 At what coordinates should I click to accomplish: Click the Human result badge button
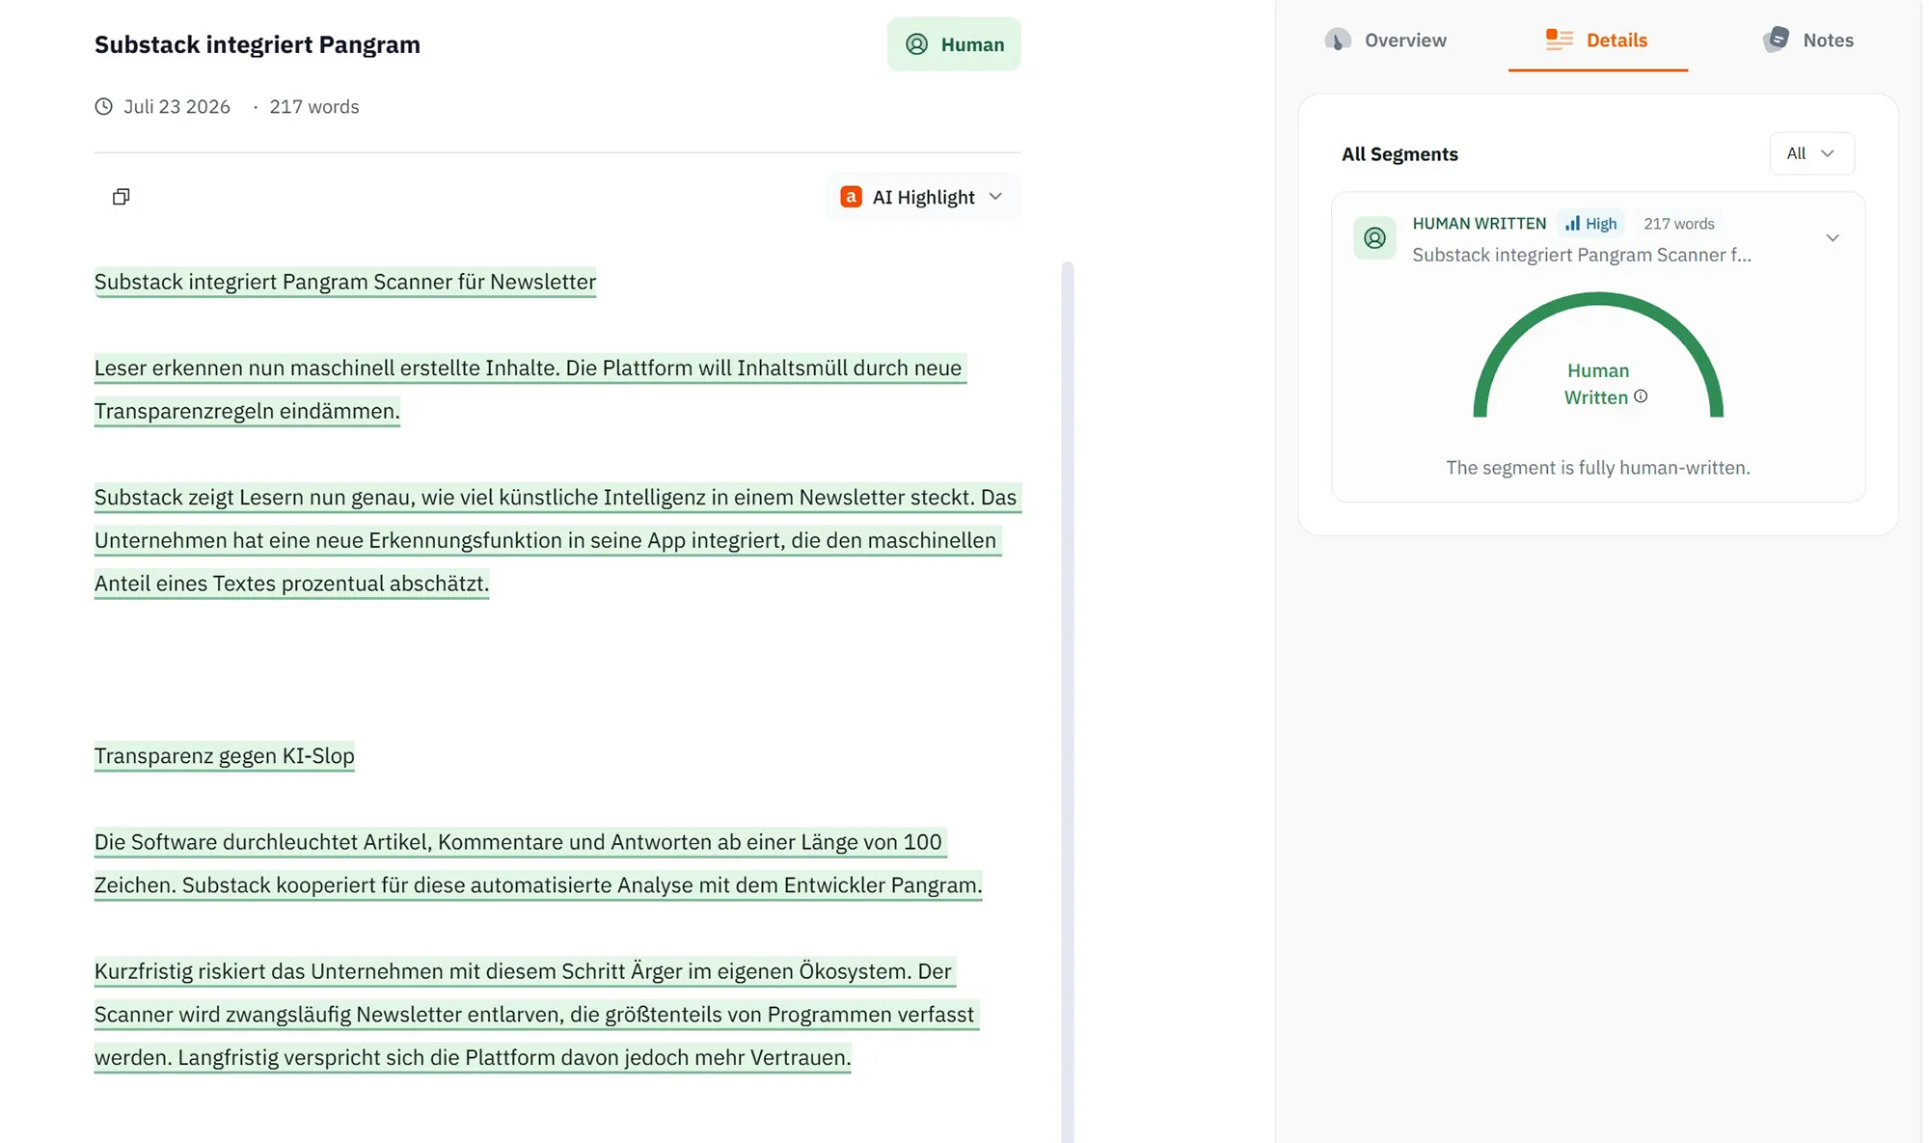(x=954, y=44)
